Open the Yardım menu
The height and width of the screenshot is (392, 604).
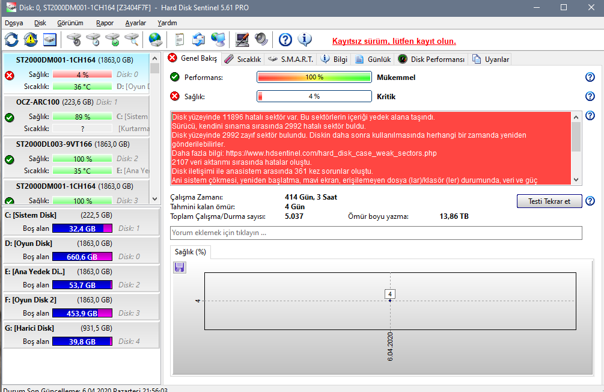tap(167, 23)
